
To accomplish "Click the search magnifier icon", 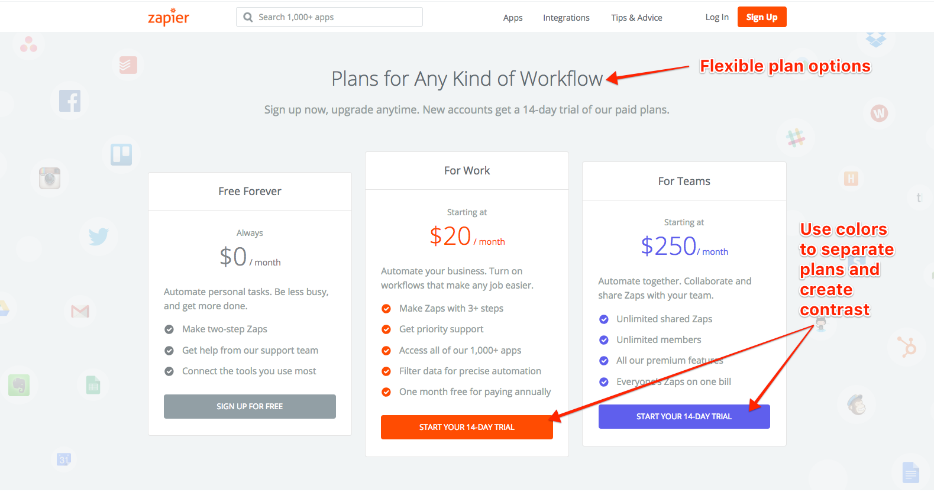I will coord(248,17).
